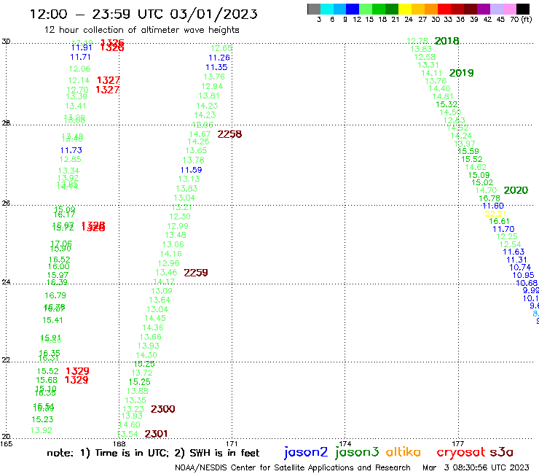Screen dimensions: 539x474
Task: Click the value "12.65" on the middle track
Action: point(221,48)
